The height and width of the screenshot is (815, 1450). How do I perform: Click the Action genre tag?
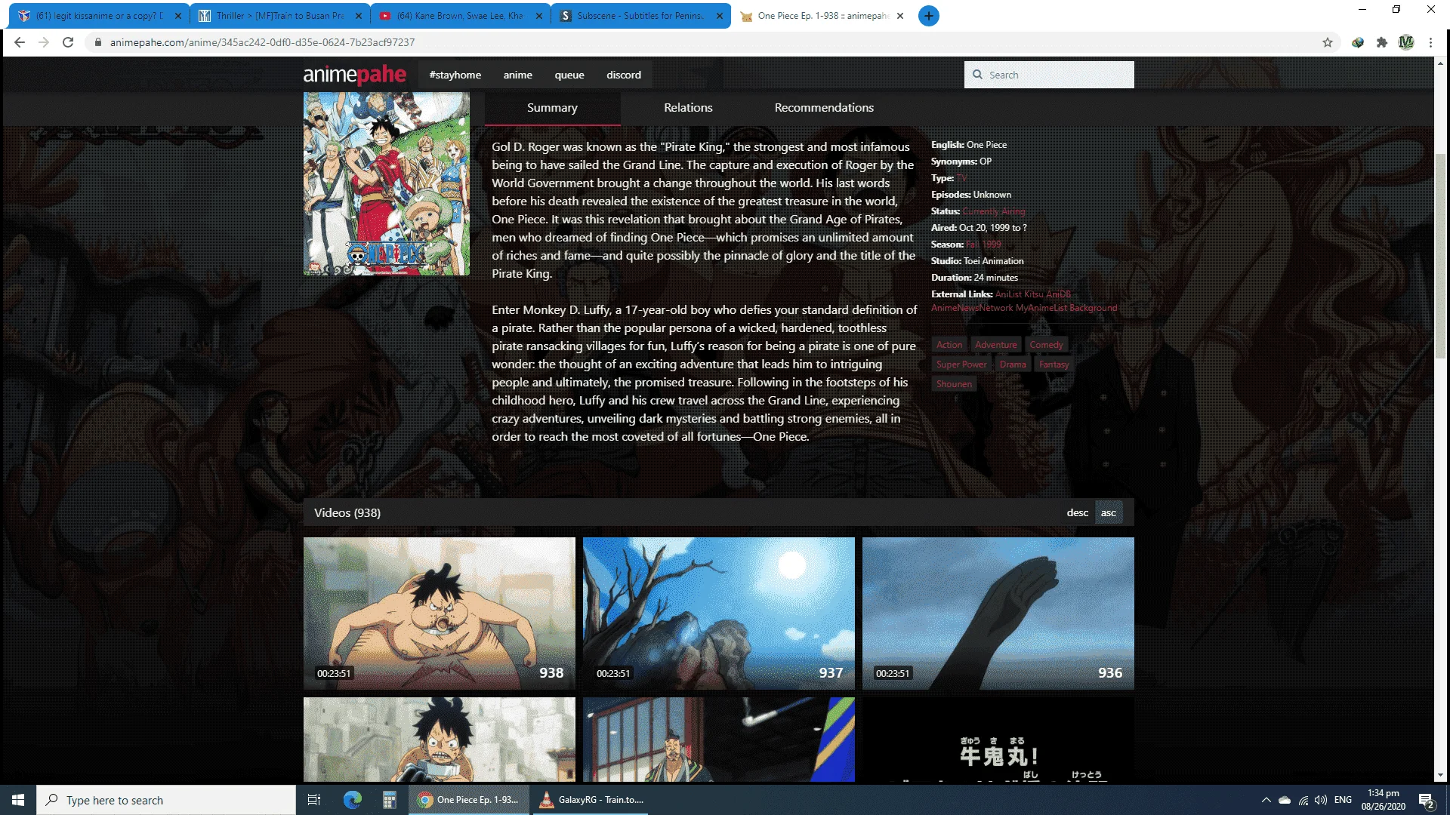tap(949, 345)
